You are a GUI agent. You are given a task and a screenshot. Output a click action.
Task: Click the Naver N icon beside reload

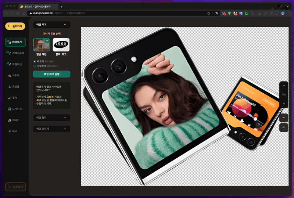(24, 13)
